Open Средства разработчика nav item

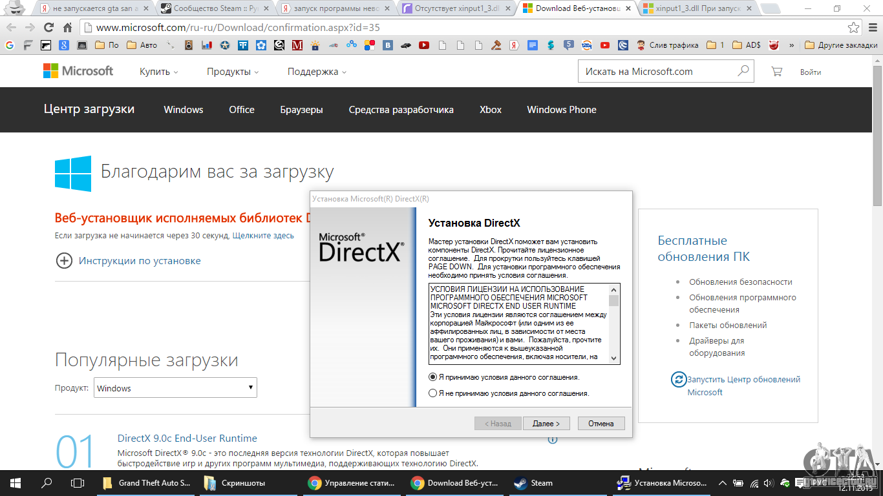(401, 110)
